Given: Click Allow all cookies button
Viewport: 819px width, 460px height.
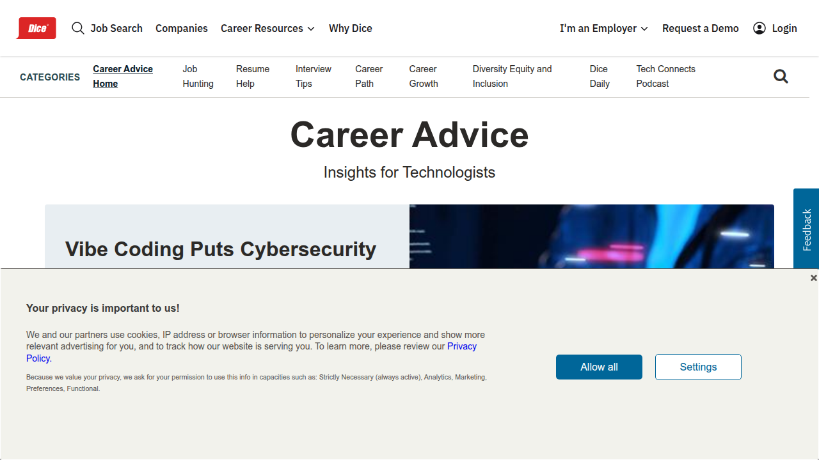Looking at the screenshot, I should coord(599,367).
